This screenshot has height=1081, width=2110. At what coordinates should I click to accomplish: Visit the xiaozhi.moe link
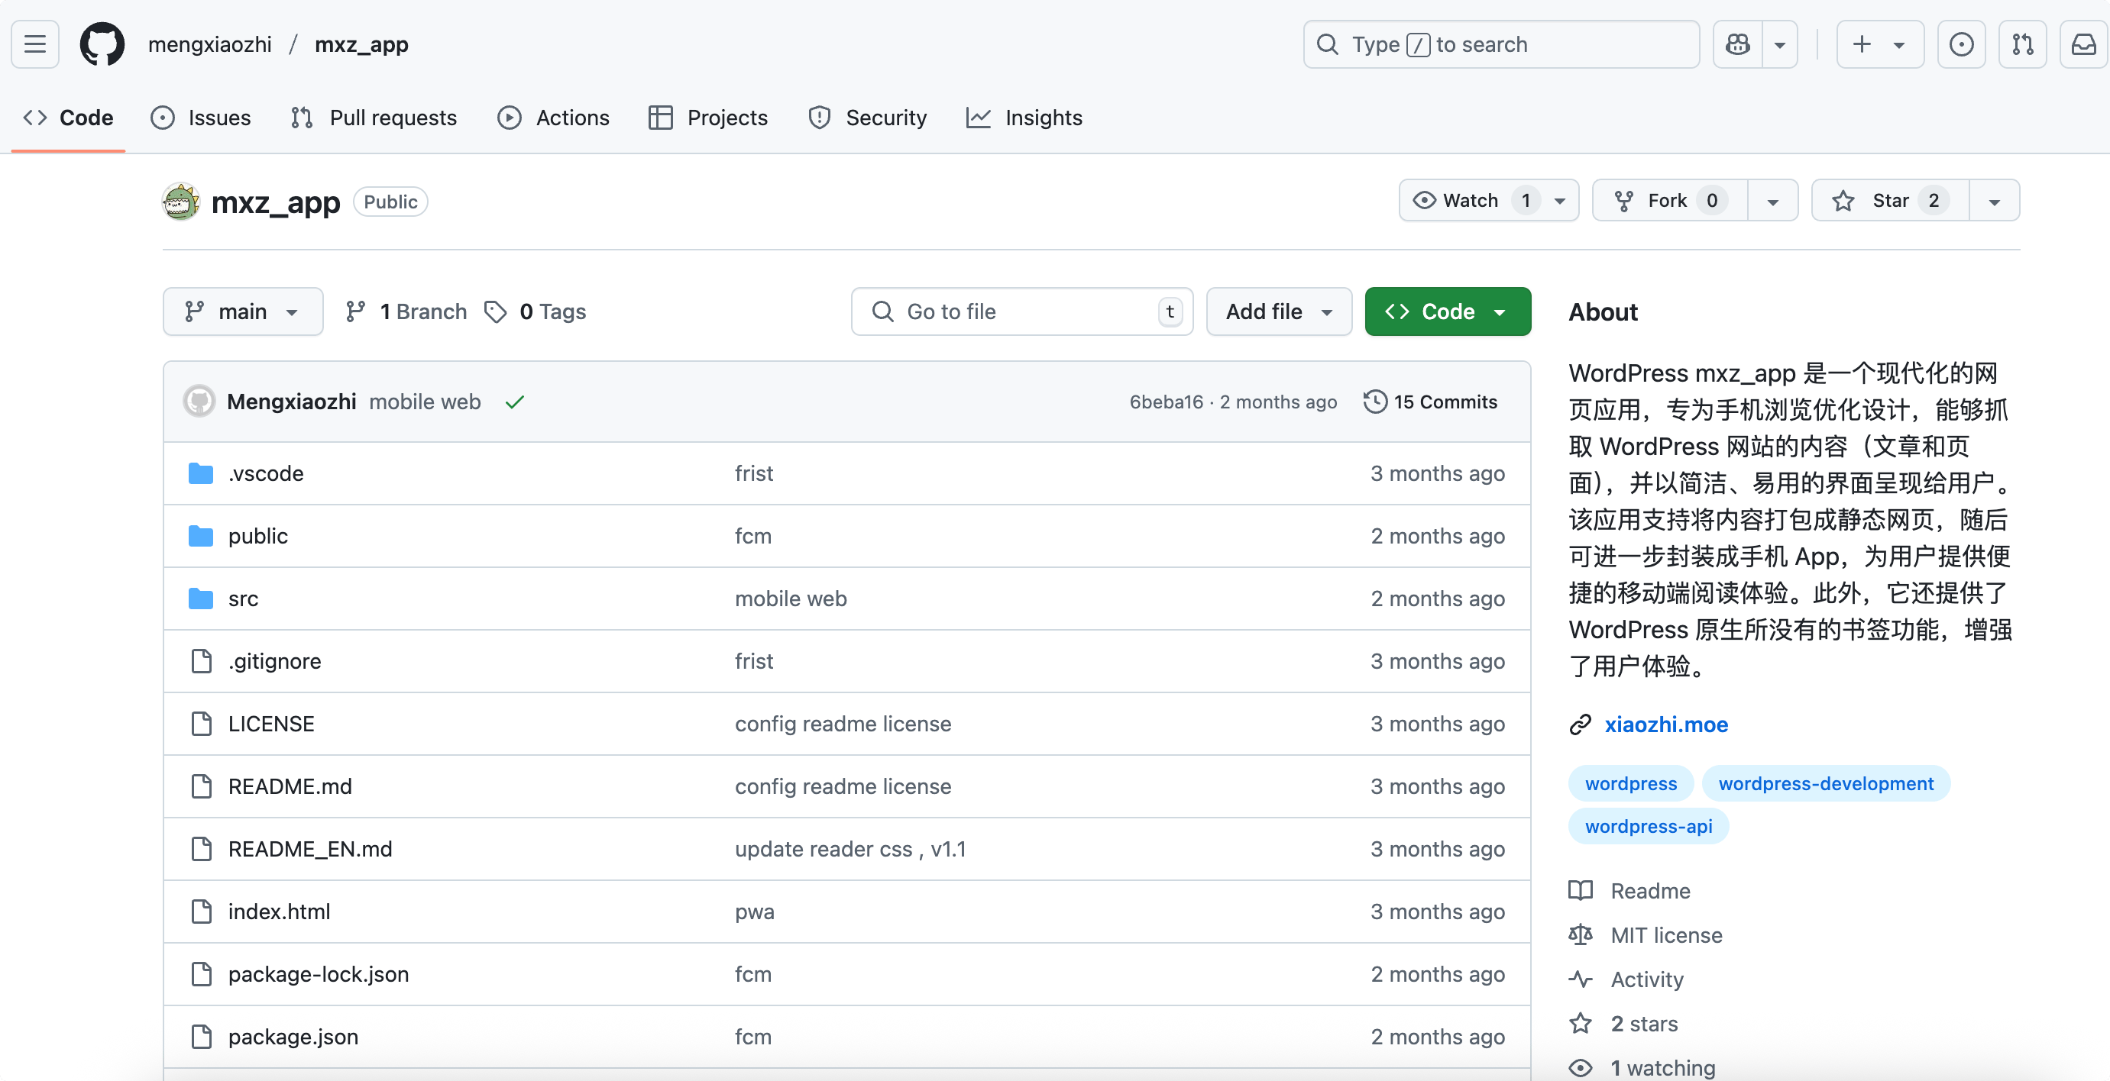[1665, 724]
